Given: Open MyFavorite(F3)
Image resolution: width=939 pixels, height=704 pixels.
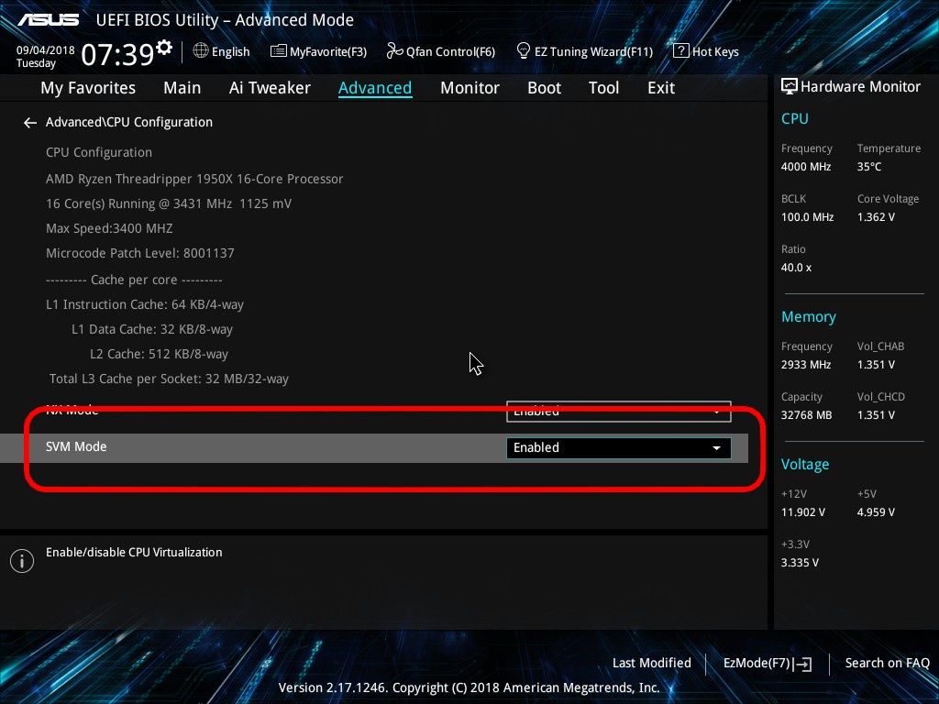Looking at the screenshot, I should click(x=318, y=51).
